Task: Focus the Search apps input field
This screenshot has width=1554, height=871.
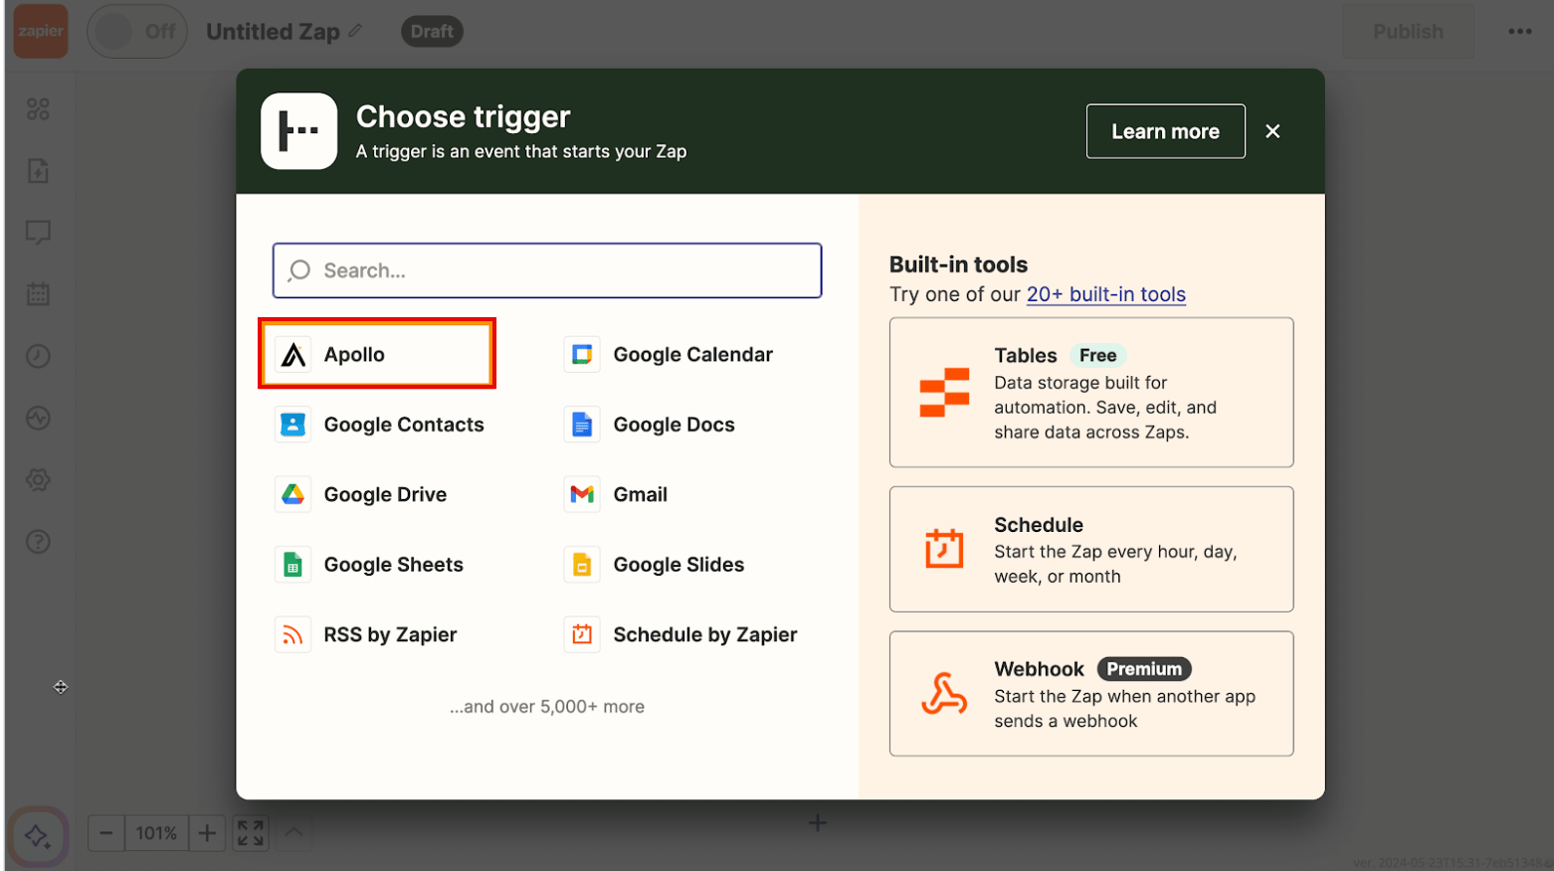Action: pos(547,270)
